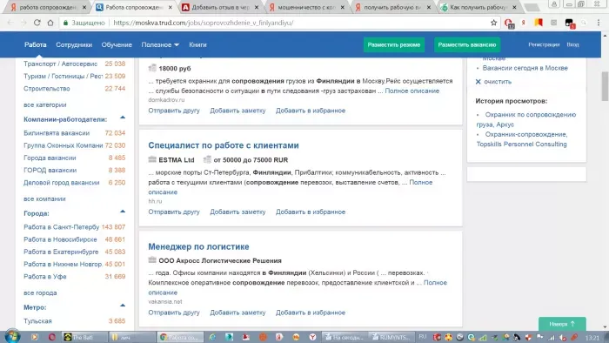Bookmark this page with the star icon

(x=493, y=23)
